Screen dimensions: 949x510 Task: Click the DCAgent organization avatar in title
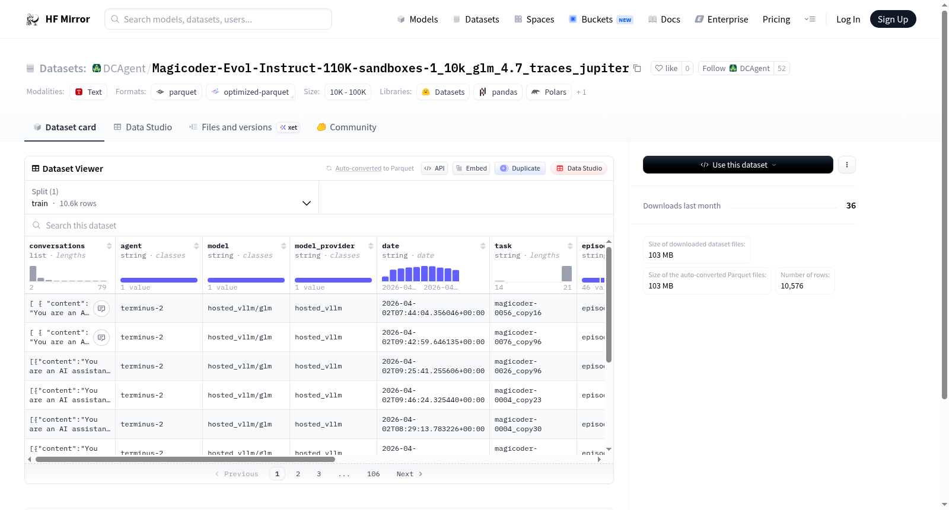(x=97, y=68)
